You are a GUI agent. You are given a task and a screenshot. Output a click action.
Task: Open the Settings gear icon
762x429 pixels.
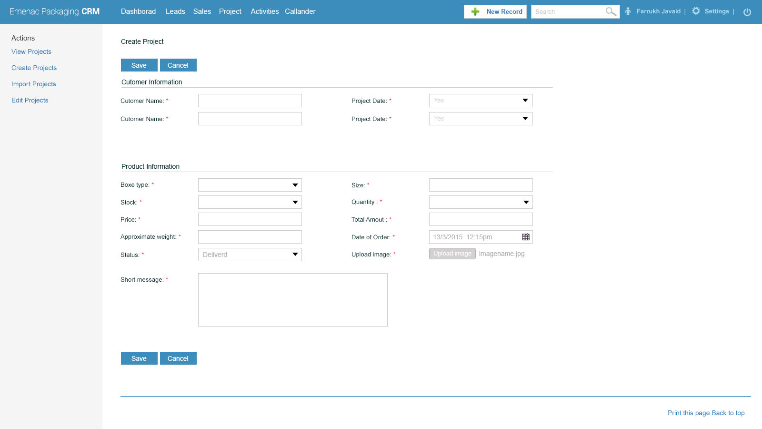[696, 11]
